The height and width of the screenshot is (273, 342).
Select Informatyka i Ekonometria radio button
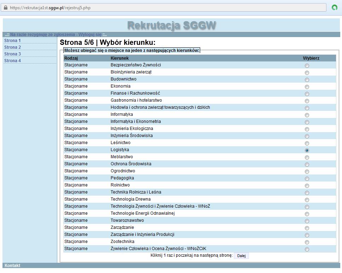pyautogui.click(x=307, y=122)
